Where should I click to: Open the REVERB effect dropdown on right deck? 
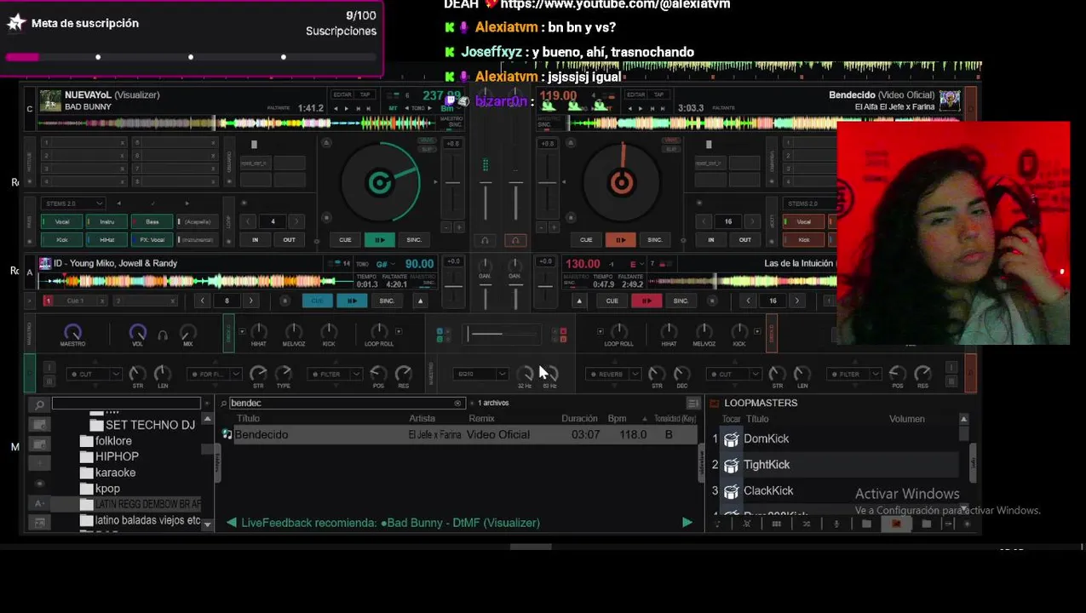point(615,374)
